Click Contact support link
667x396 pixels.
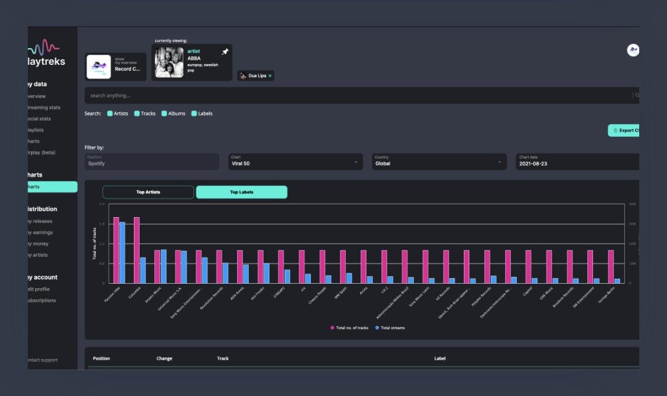pos(43,360)
